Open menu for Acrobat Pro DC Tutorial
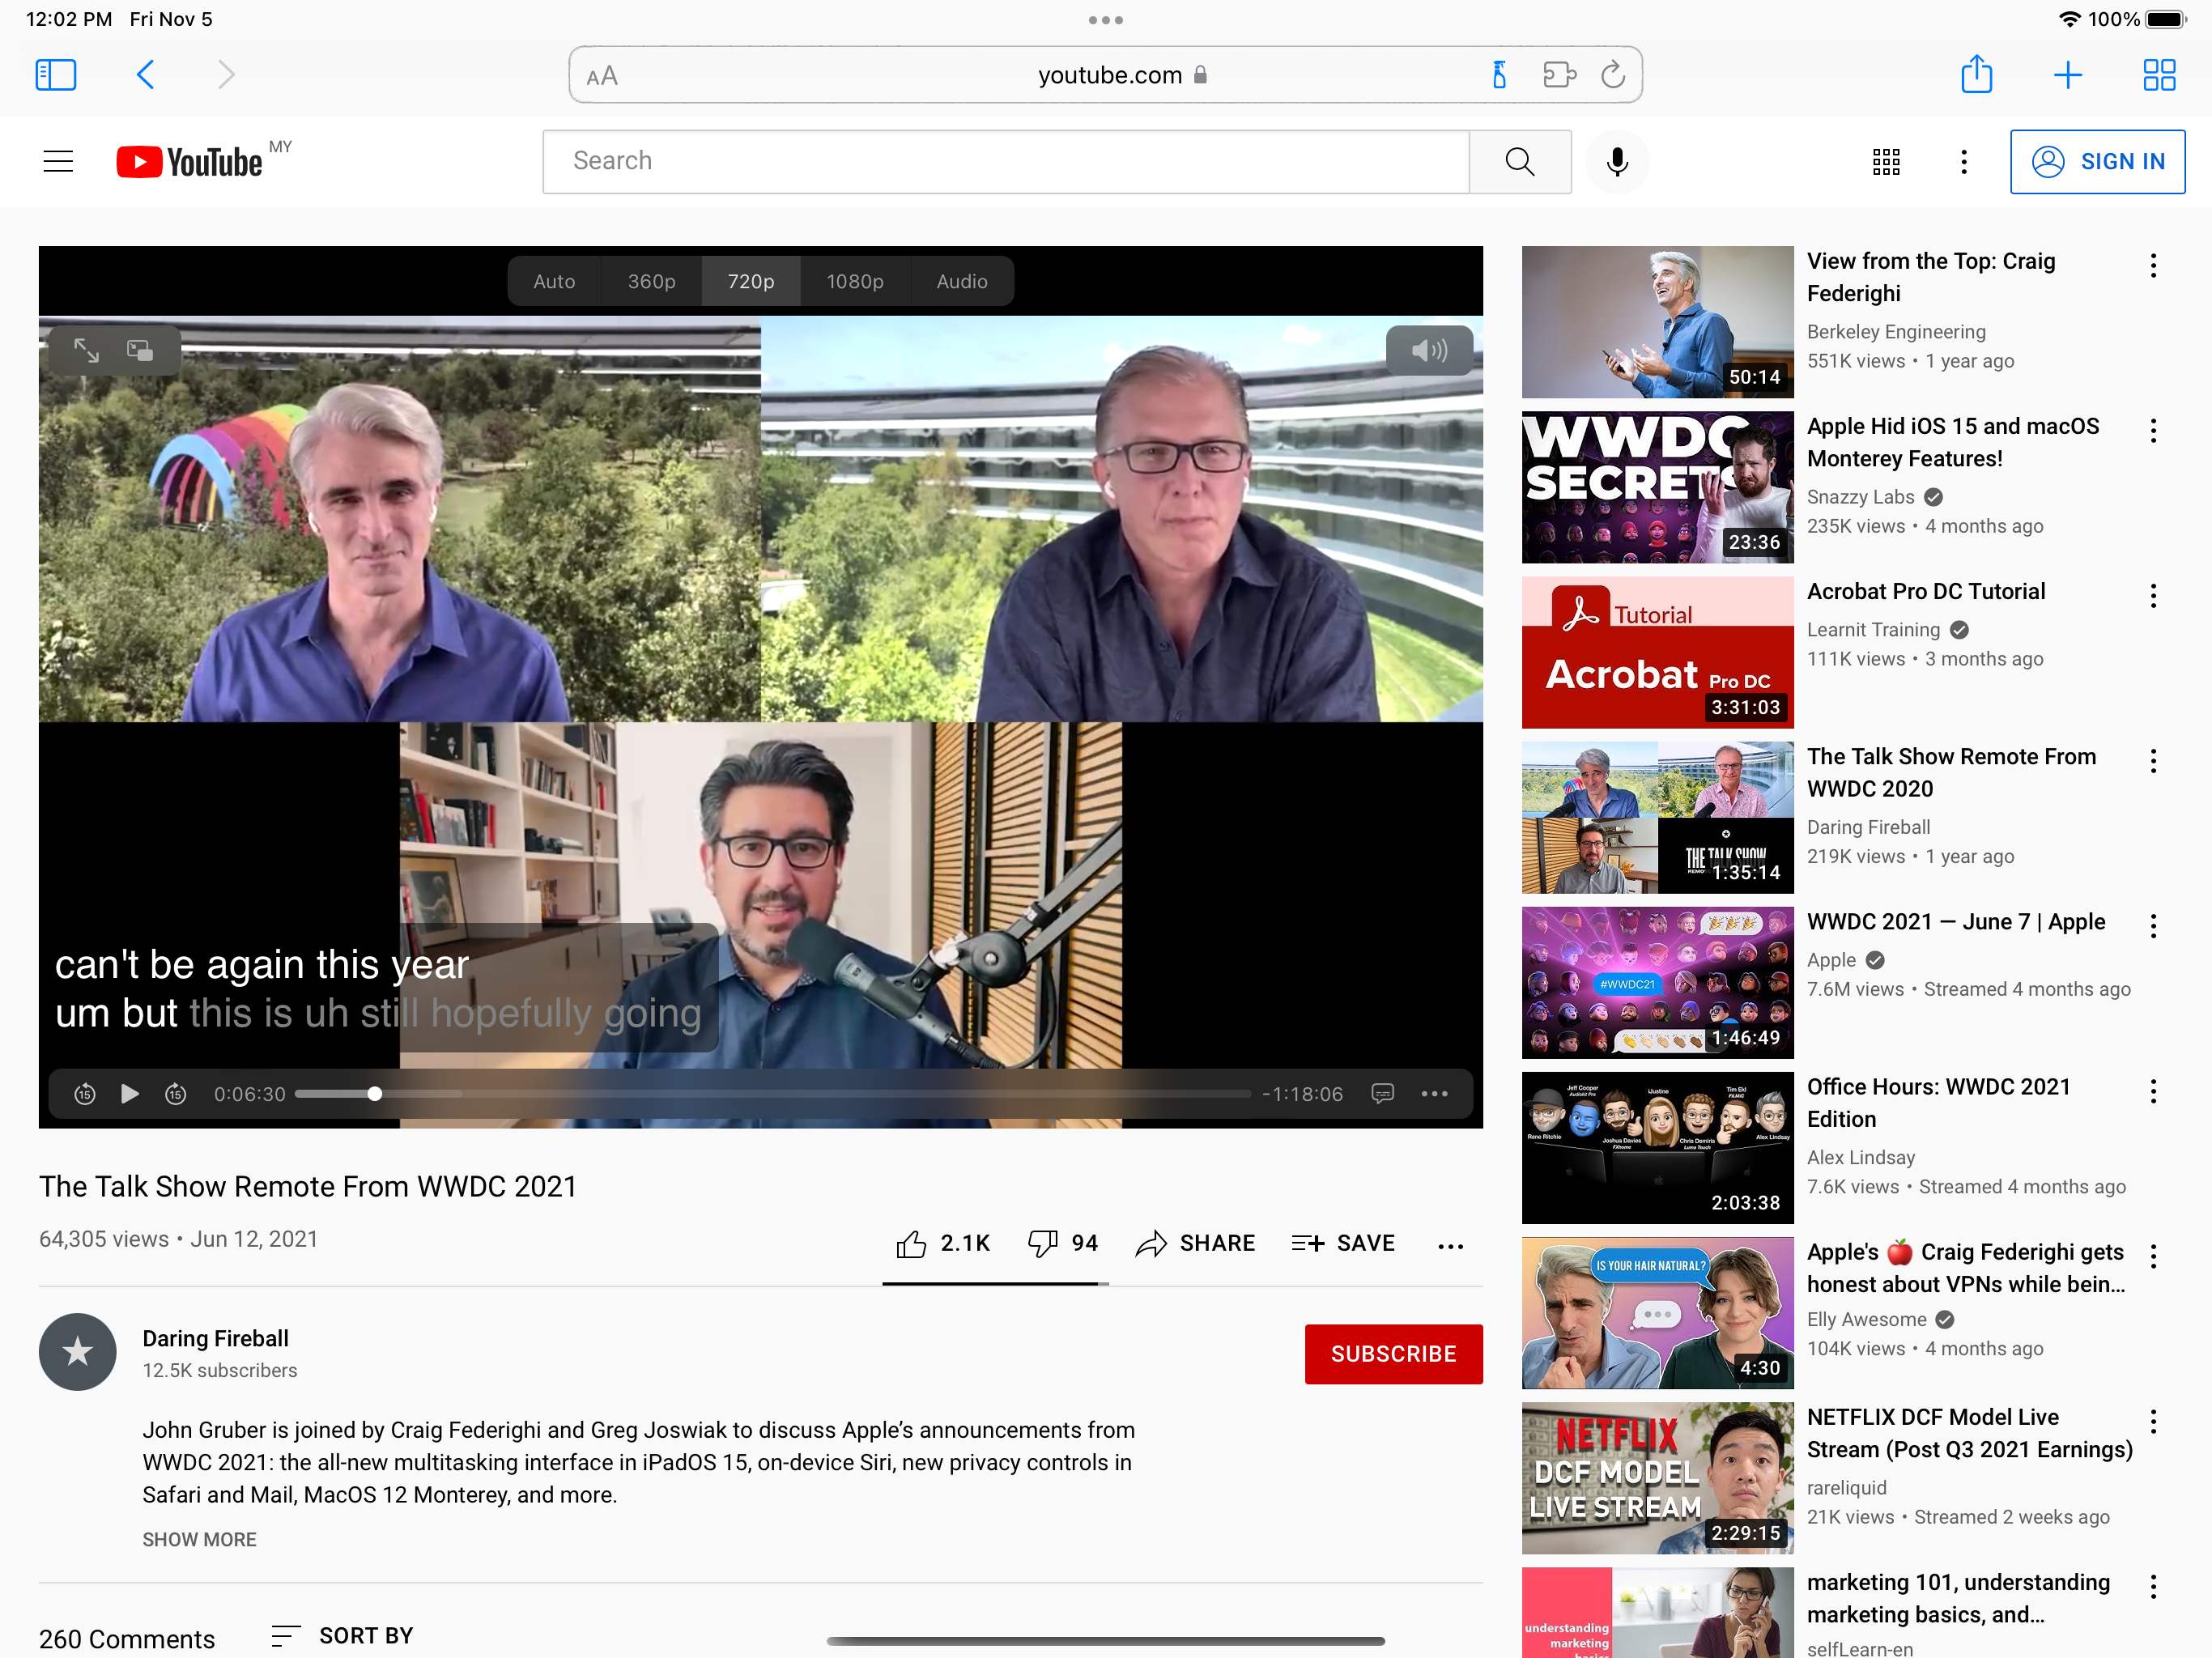The height and width of the screenshot is (1658, 2212). pyautogui.click(x=2153, y=596)
